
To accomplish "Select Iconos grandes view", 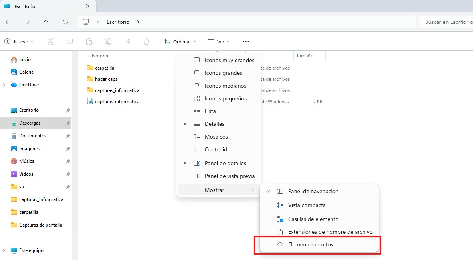I will (x=219, y=73).
